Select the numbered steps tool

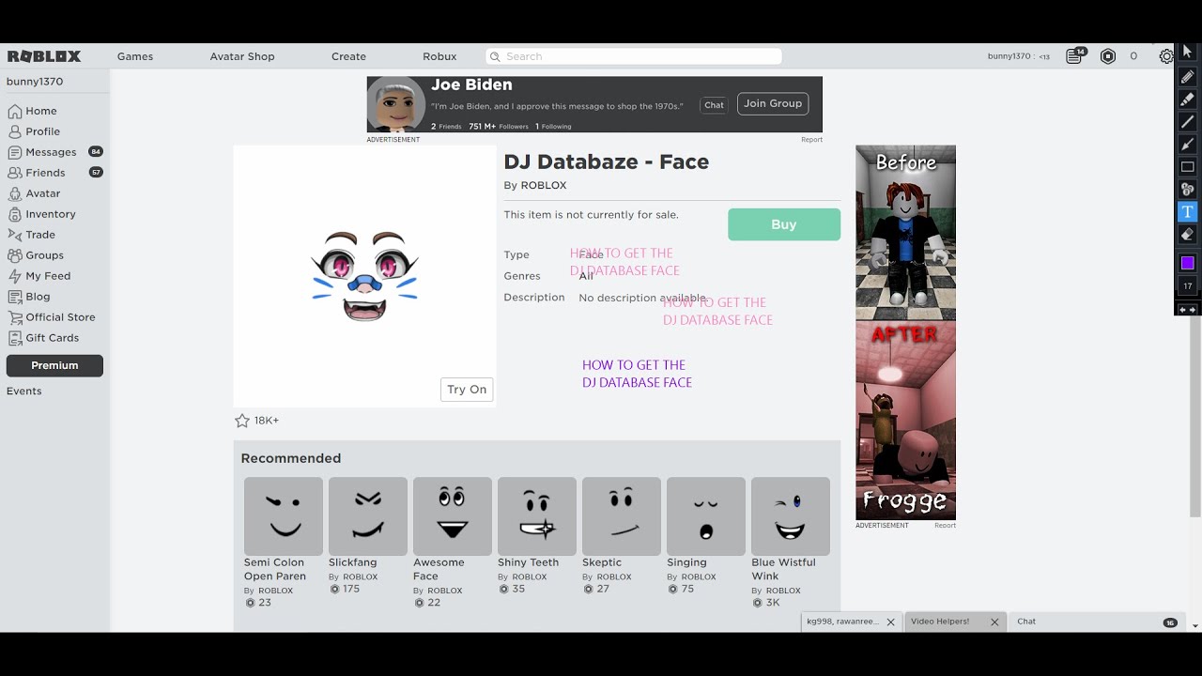coord(1187,189)
